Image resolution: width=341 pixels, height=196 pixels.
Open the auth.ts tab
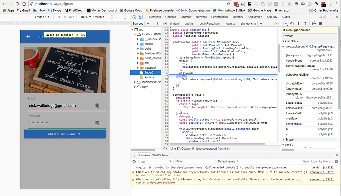coord(189,23)
